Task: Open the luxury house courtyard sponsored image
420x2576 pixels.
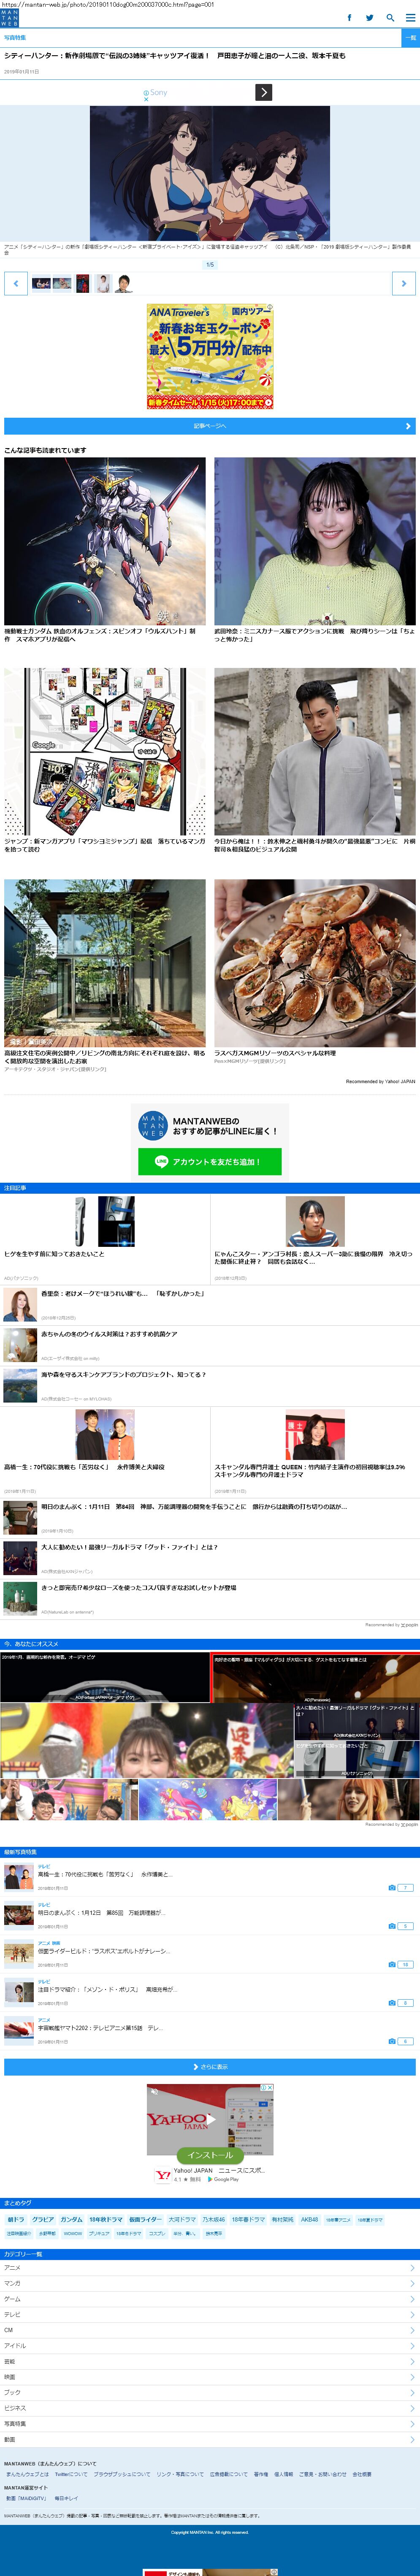Action: coord(105,963)
